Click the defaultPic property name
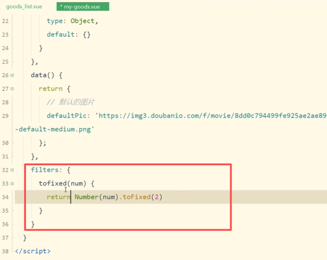Image resolution: width=327 pixels, height=260 pixels. point(67,116)
